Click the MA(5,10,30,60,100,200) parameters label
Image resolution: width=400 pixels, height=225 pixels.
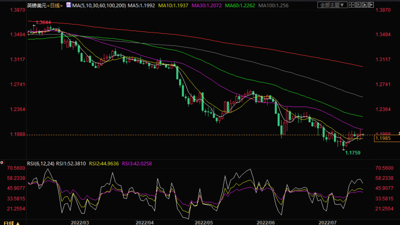99,5
